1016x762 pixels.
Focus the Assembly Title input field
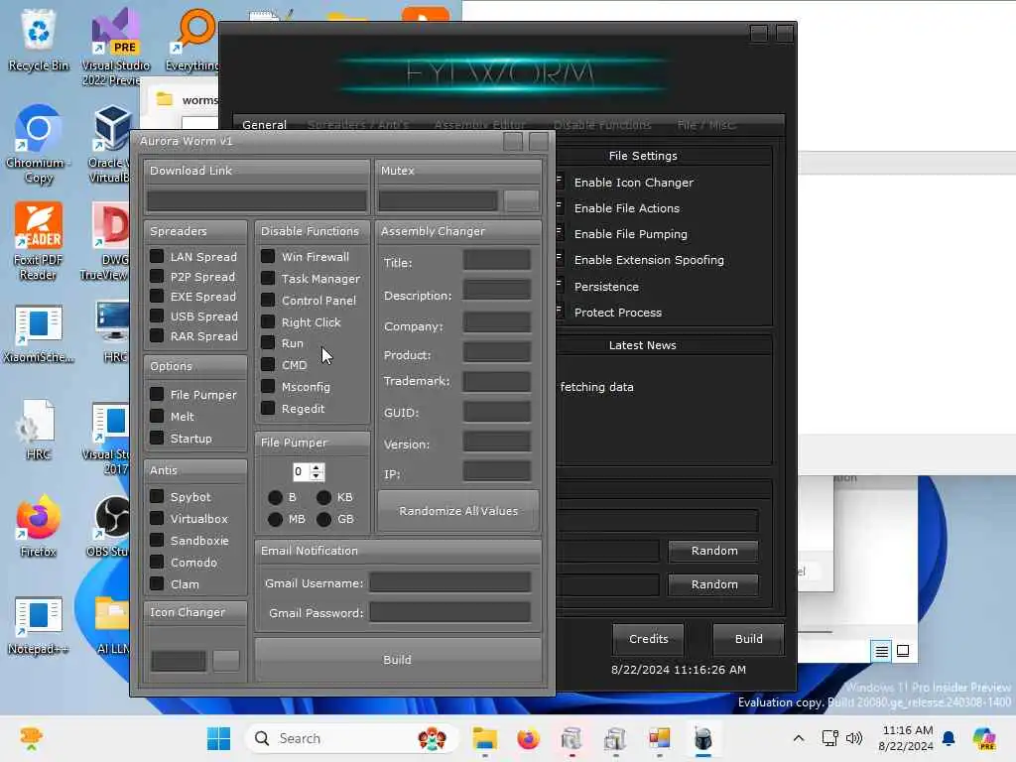(497, 260)
